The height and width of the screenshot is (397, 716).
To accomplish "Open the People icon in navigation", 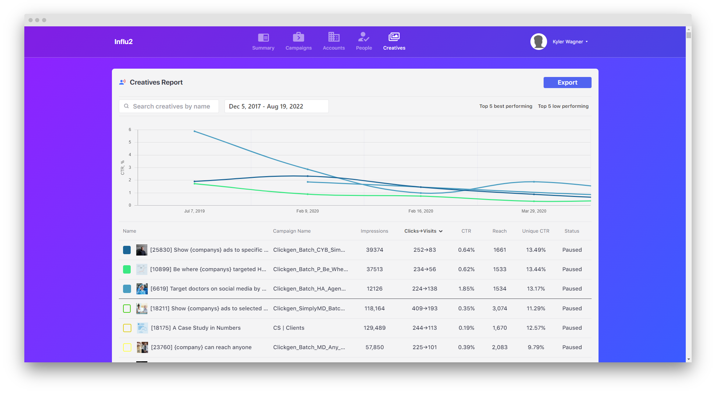I will pos(364,37).
